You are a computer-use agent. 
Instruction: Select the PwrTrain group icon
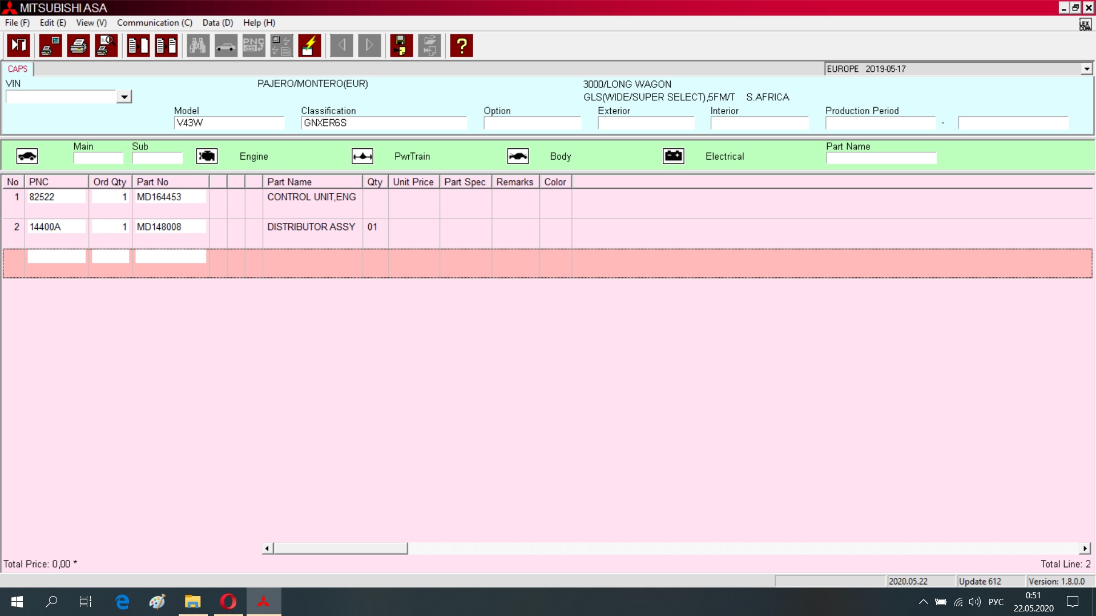(362, 156)
